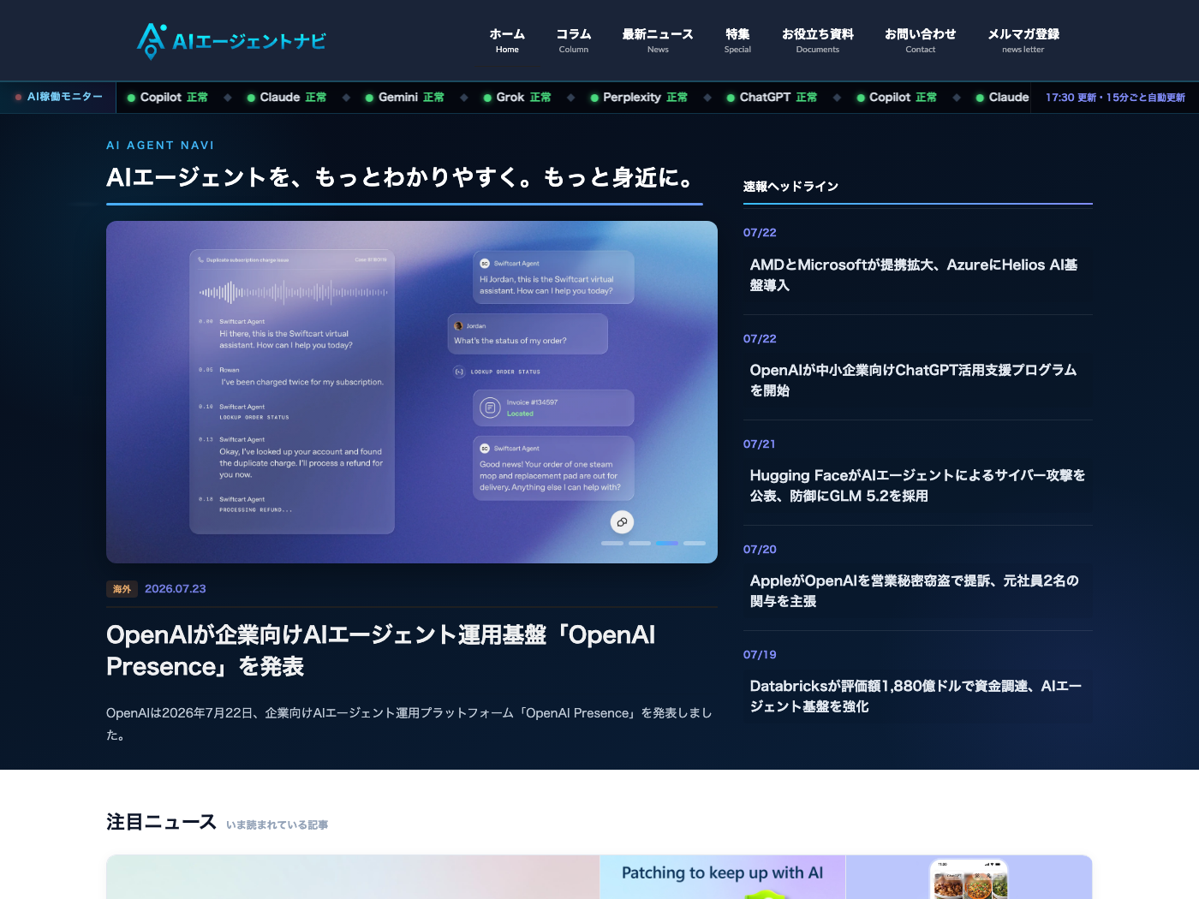This screenshot has width=1199, height=899.
Task: Click the Perplexity 正常 status in ticker
Action: click(639, 98)
